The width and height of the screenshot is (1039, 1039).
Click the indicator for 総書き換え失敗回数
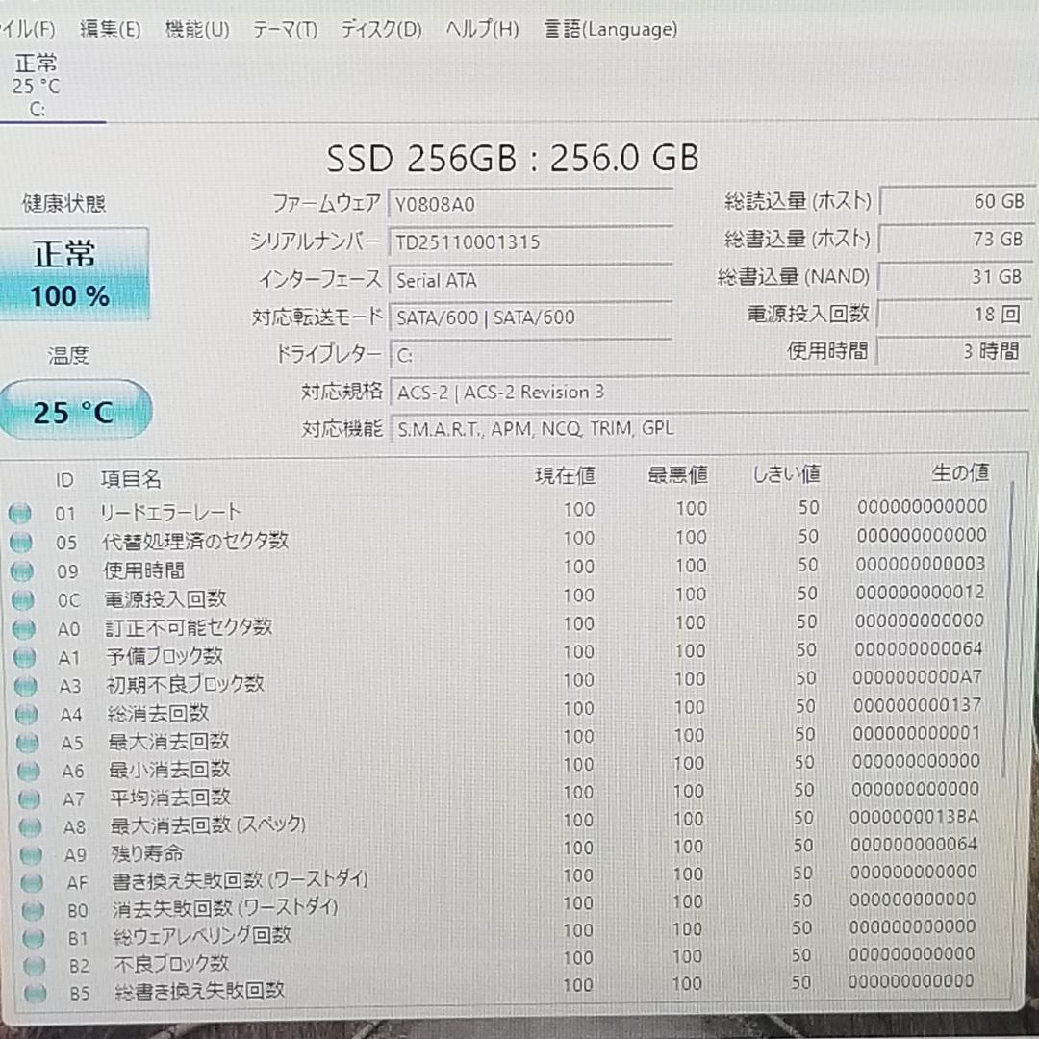[x=19, y=993]
